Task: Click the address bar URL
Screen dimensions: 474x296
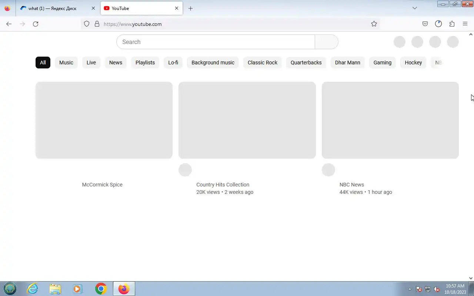Action: tap(133, 24)
